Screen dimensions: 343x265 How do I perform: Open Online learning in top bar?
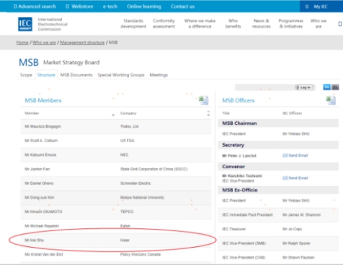point(144,6)
